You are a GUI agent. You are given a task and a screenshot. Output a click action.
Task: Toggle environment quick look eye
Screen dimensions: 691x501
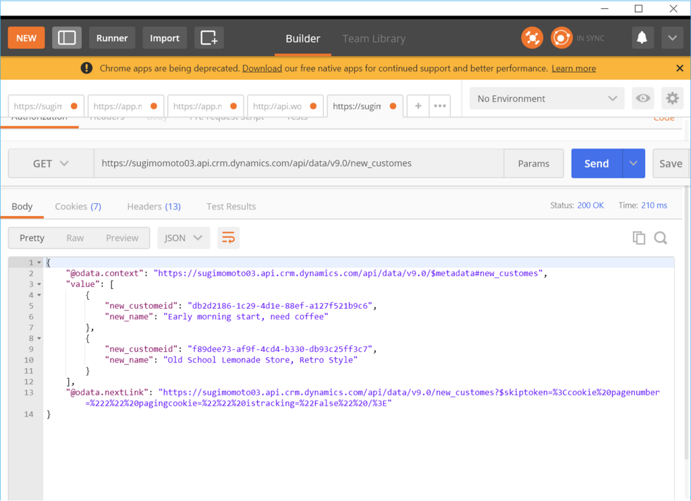pos(642,99)
